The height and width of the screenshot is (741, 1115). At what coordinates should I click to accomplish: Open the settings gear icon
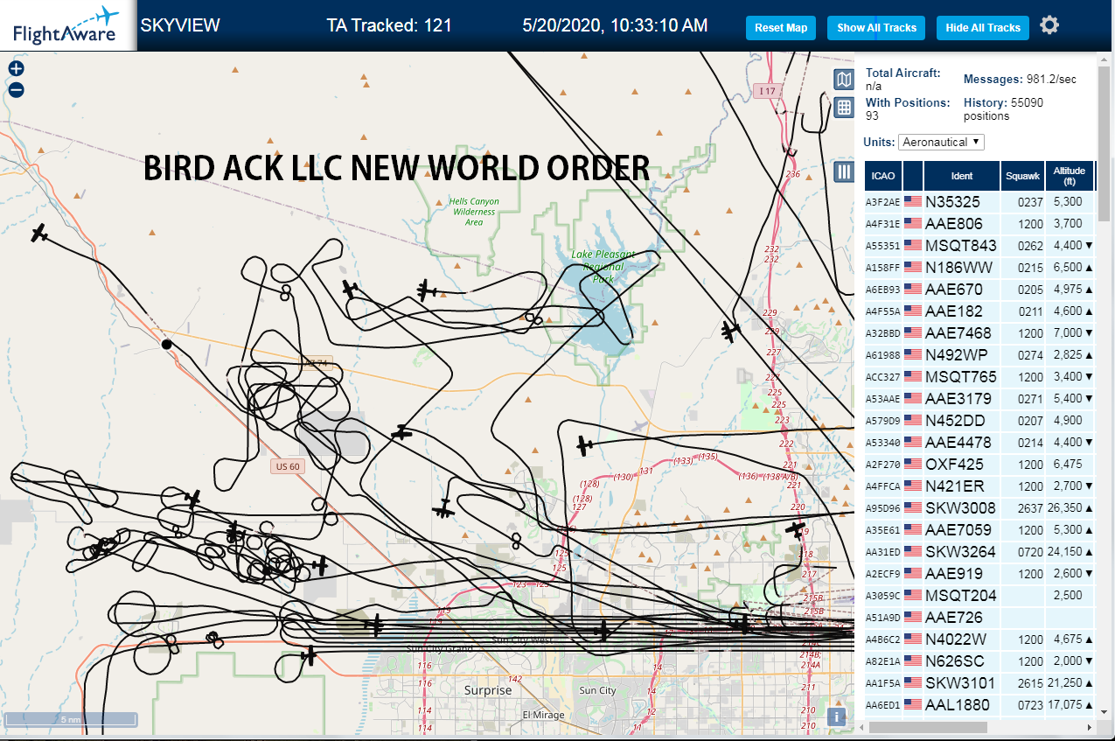pos(1049,25)
